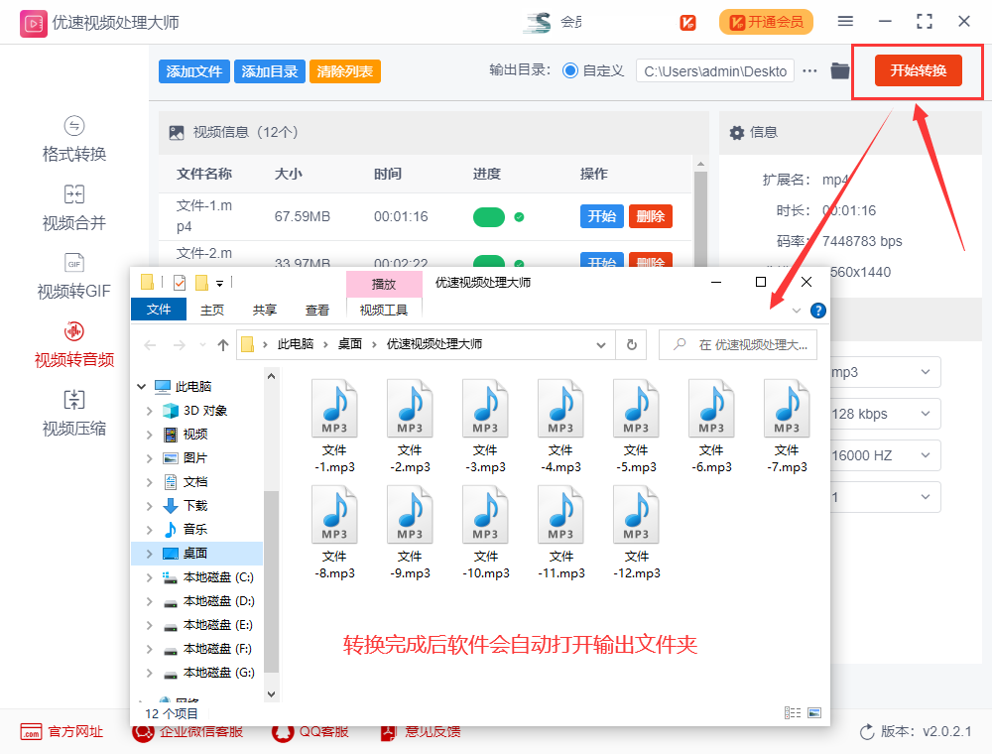The image size is (992, 754).
Task: Select the 视频转音频 sidebar icon
Action: coord(73,344)
